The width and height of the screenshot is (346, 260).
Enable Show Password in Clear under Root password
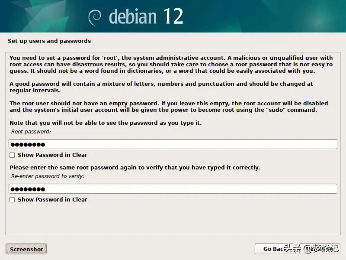coord(12,155)
